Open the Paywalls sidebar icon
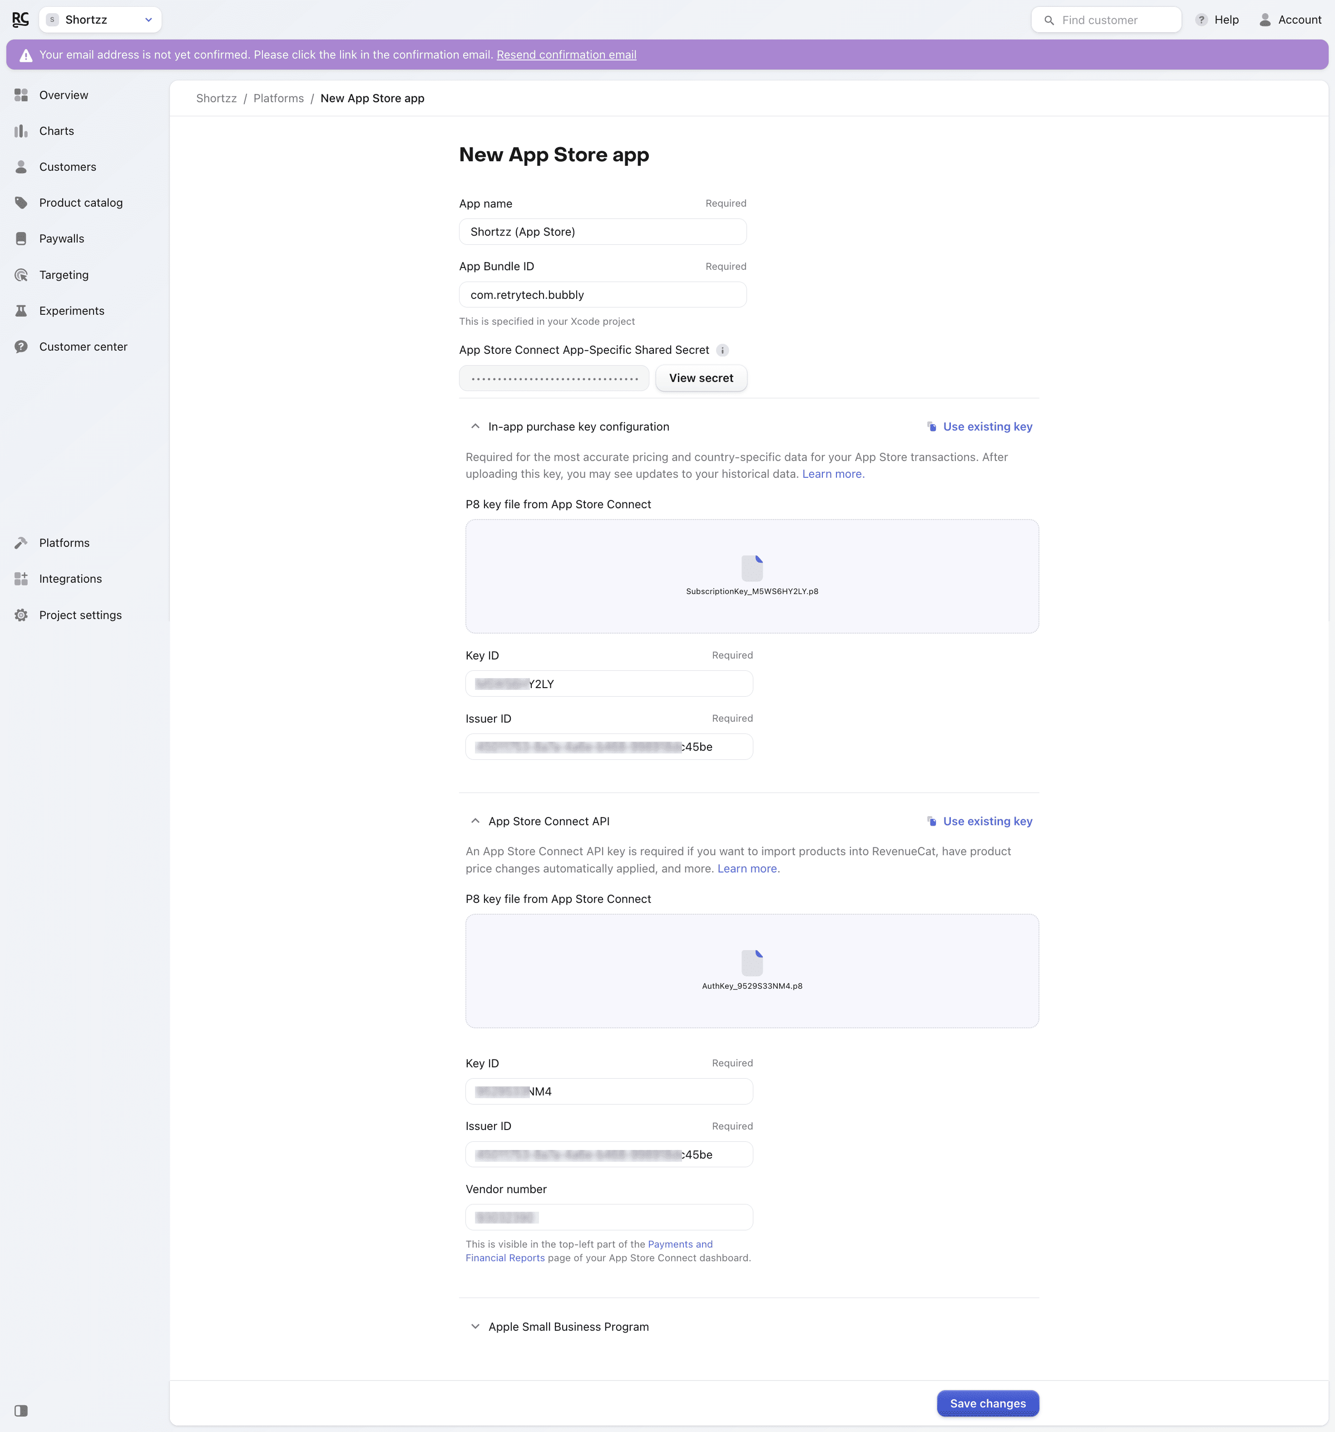Image resolution: width=1335 pixels, height=1432 pixels. (x=21, y=238)
